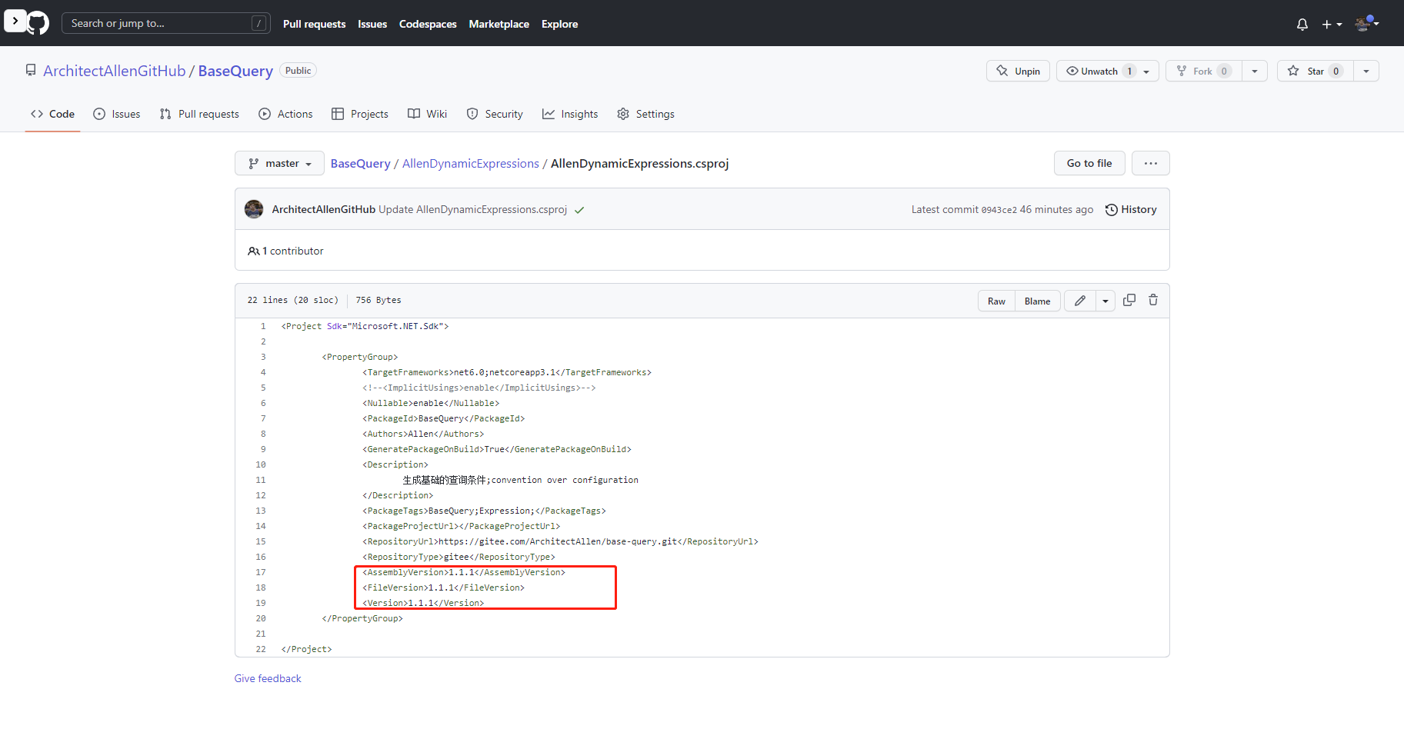This screenshot has width=1404, height=739.
Task: Open the ArchitectAllenGitHub commit author link
Action: click(323, 209)
